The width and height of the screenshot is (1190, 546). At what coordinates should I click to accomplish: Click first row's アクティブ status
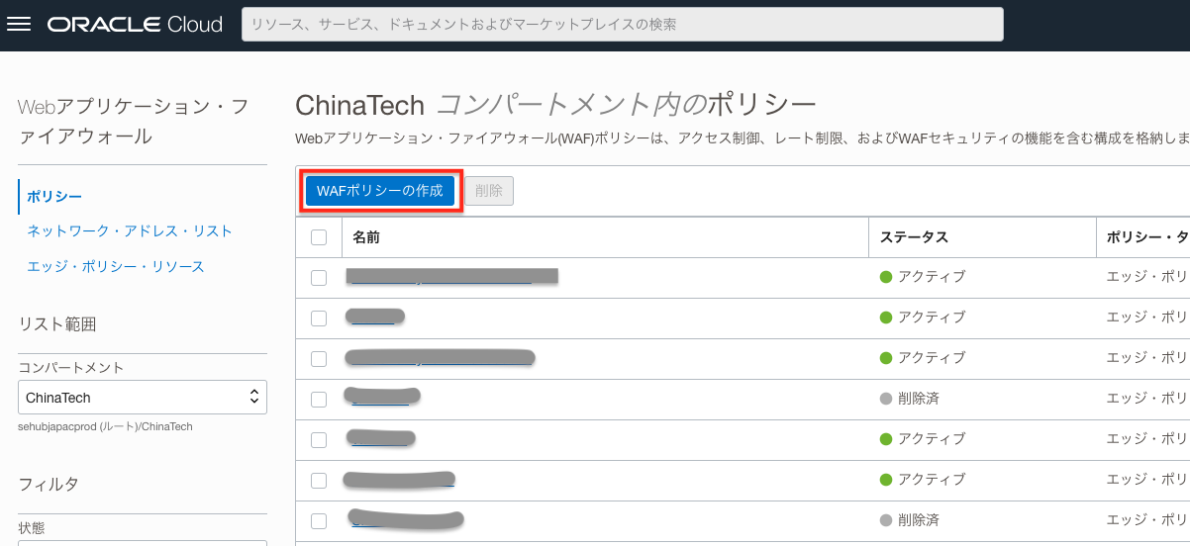point(923,277)
